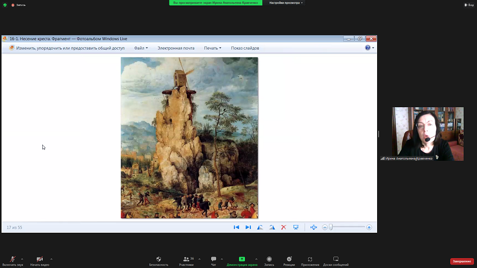Expand the Печать dropdown menu

[x=212, y=48]
